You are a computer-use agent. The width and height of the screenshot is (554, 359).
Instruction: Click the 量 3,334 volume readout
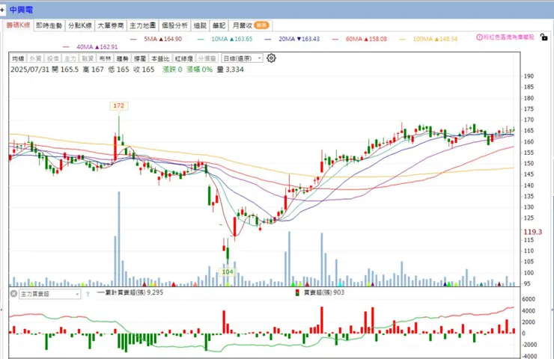231,70
